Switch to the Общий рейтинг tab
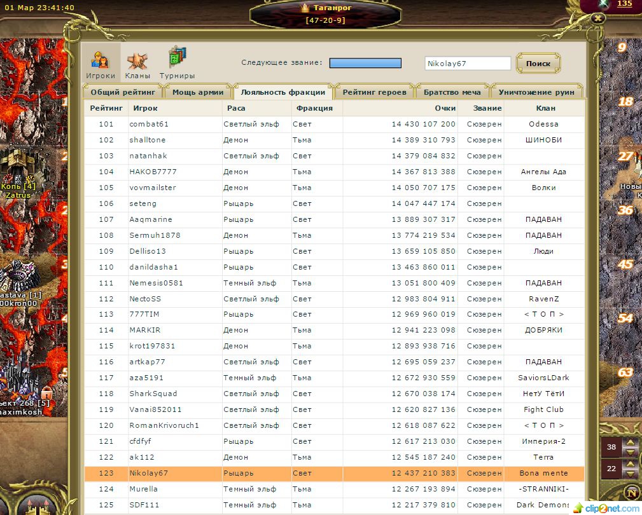This screenshot has height=515, width=642. point(121,92)
